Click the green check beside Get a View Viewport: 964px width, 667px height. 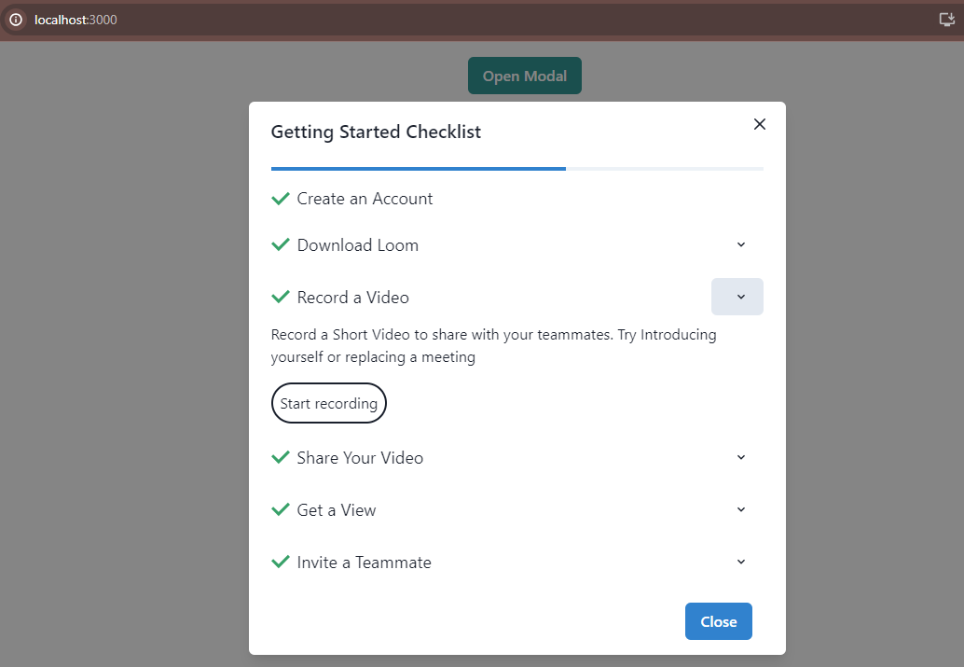281,509
